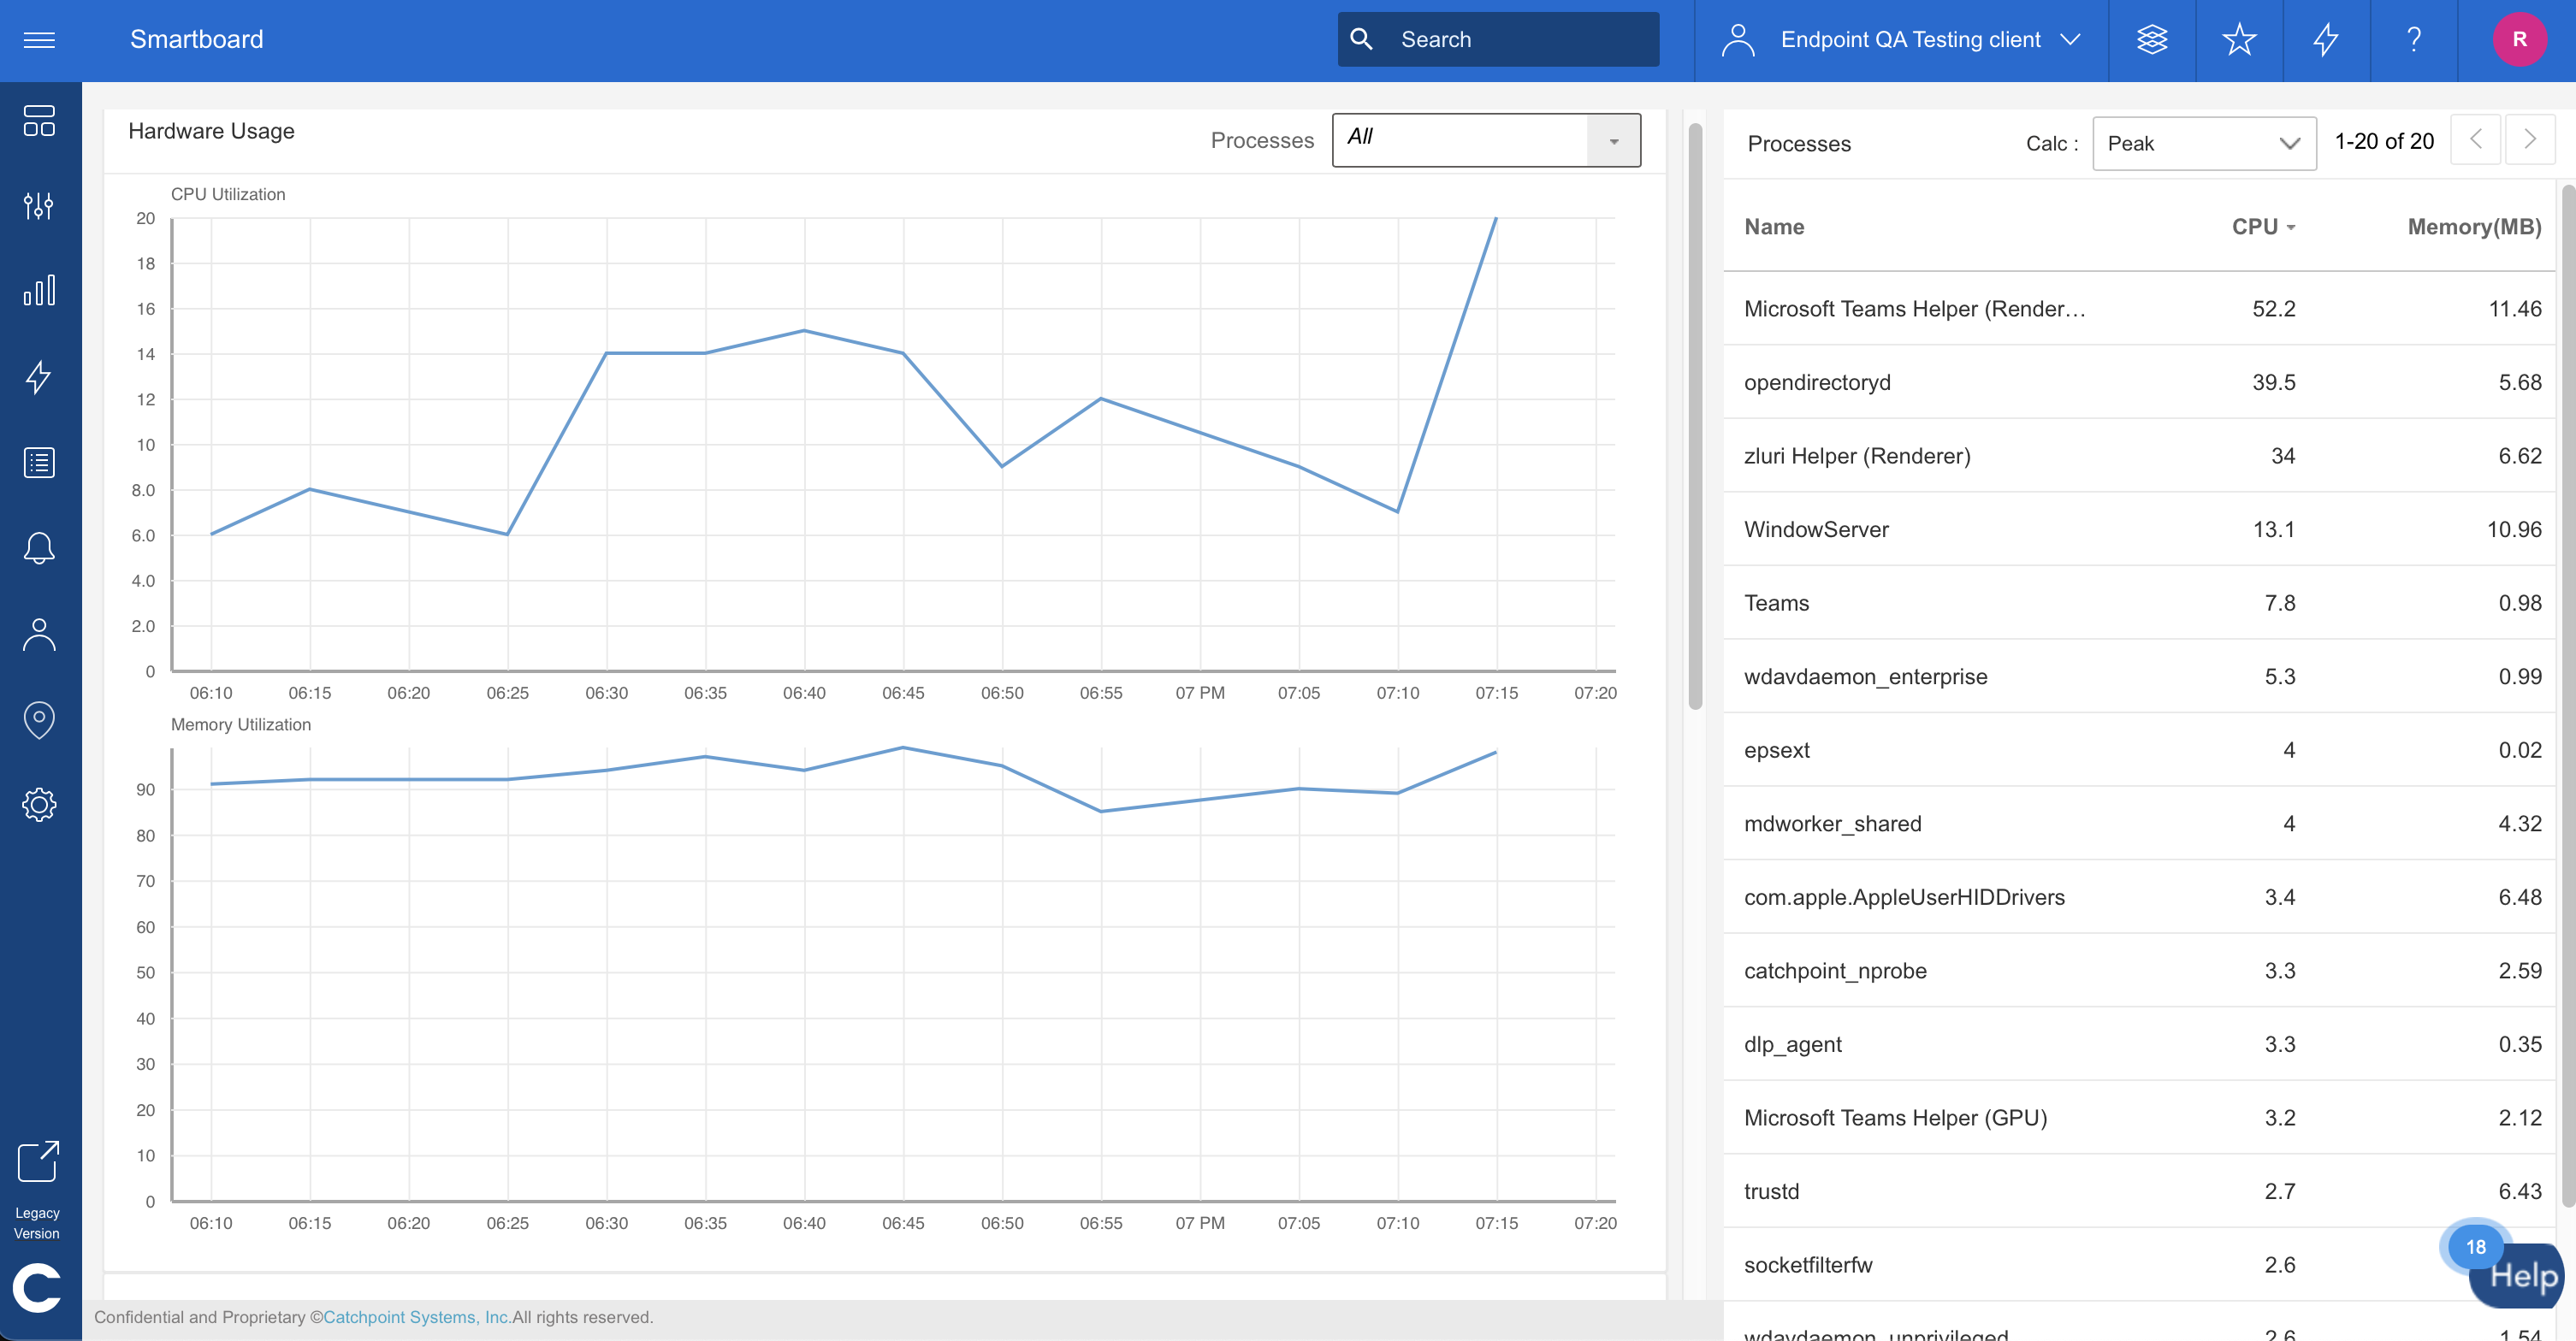Select the opendirectoryd process row
Screen dimensions: 2576x1341
2140,382
